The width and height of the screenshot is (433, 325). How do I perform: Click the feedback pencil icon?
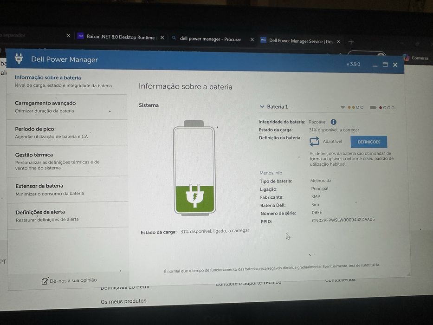[x=45, y=281]
